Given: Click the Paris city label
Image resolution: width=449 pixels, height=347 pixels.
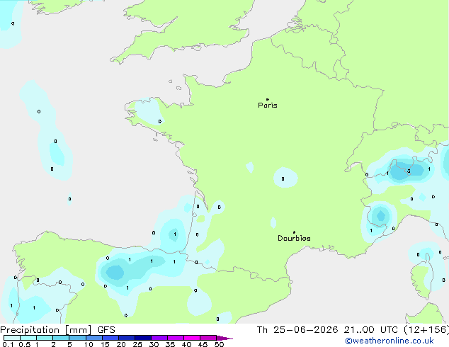Looking at the screenshot, I should coord(268,106).
